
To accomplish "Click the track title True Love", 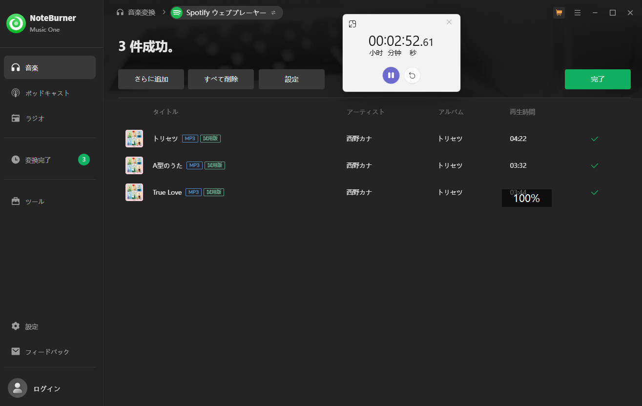I will [167, 192].
